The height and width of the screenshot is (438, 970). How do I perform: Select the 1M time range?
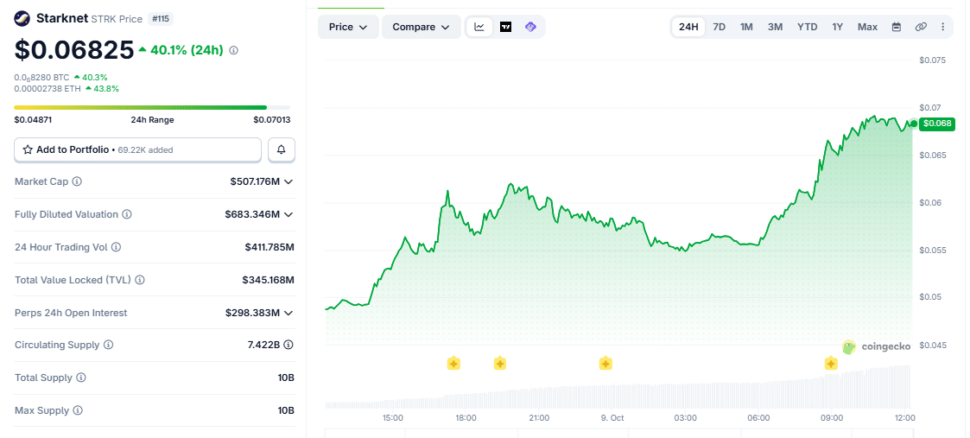click(x=746, y=27)
